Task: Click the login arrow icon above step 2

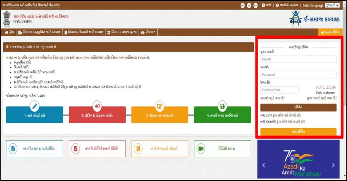Action: coord(97,106)
